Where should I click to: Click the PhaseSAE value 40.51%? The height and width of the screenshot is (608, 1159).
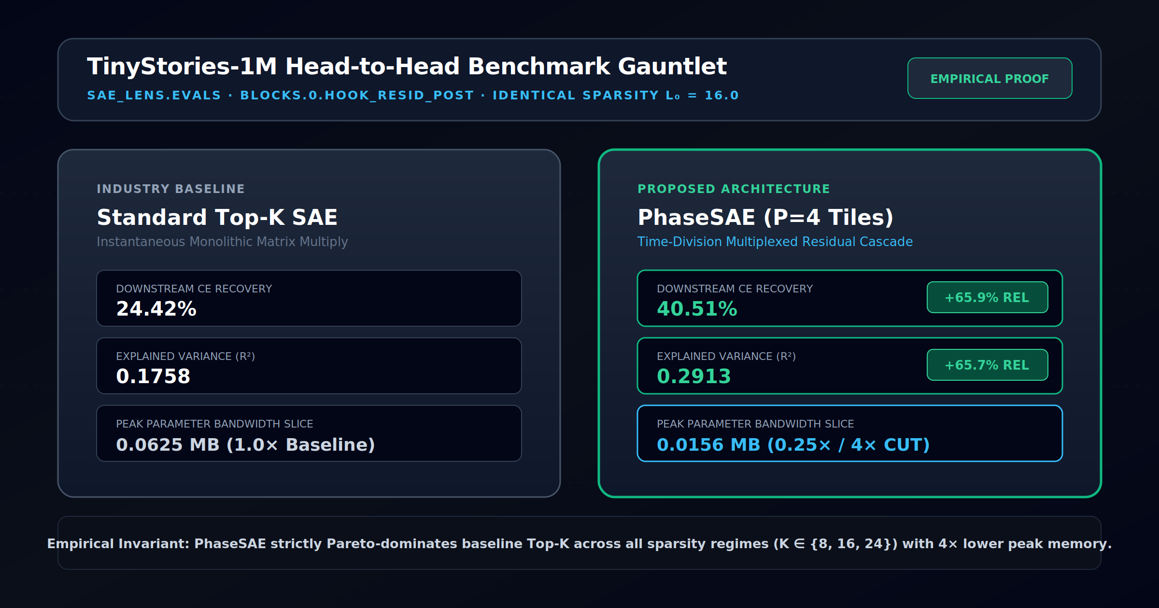pos(697,309)
